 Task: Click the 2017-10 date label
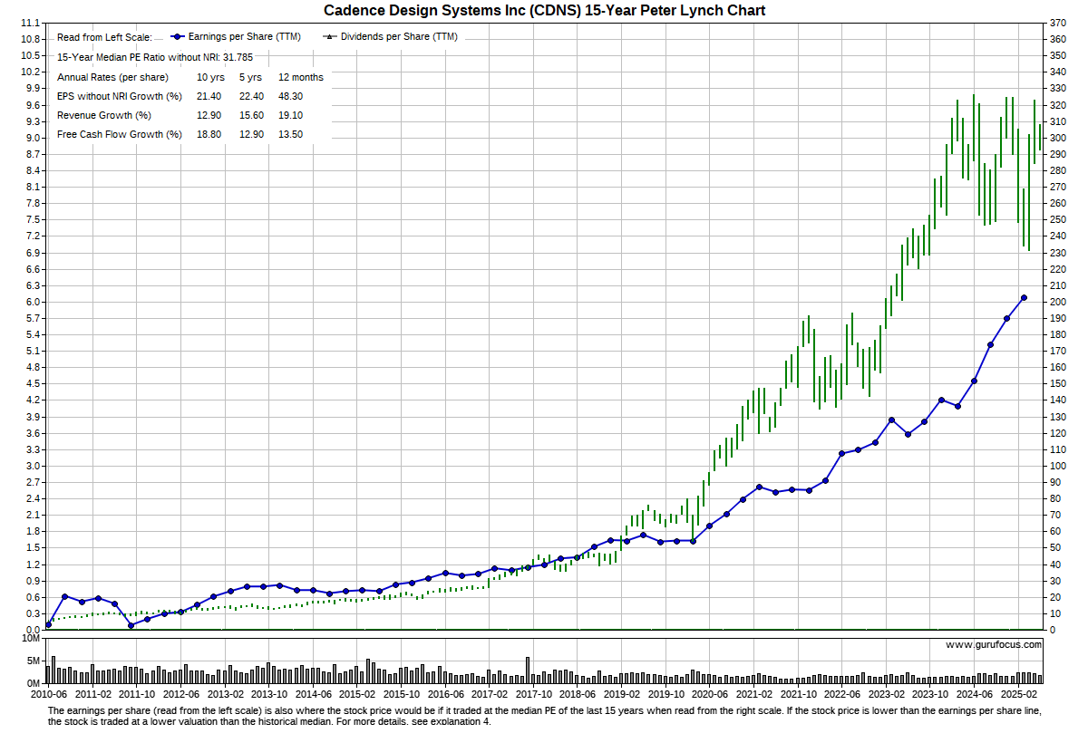(x=533, y=693)
